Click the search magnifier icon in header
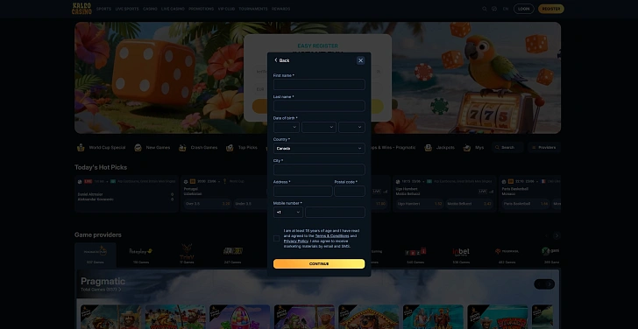 click(x=484, y=9)
